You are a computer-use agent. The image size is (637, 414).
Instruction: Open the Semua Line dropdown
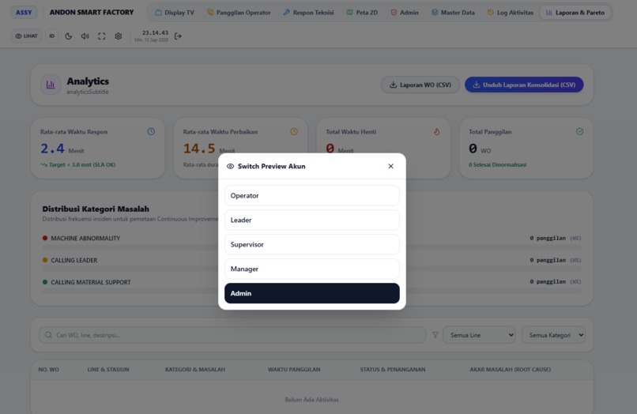(x=480, y=335)
